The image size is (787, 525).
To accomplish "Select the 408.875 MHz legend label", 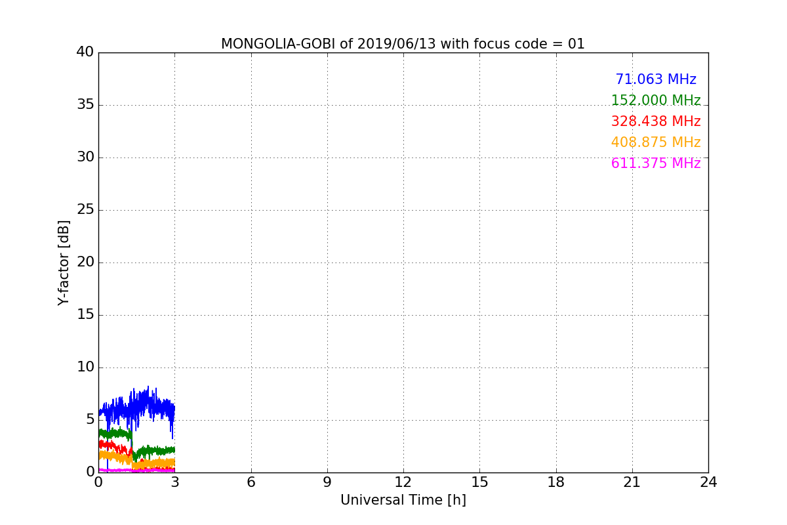I will coord(656,142).
